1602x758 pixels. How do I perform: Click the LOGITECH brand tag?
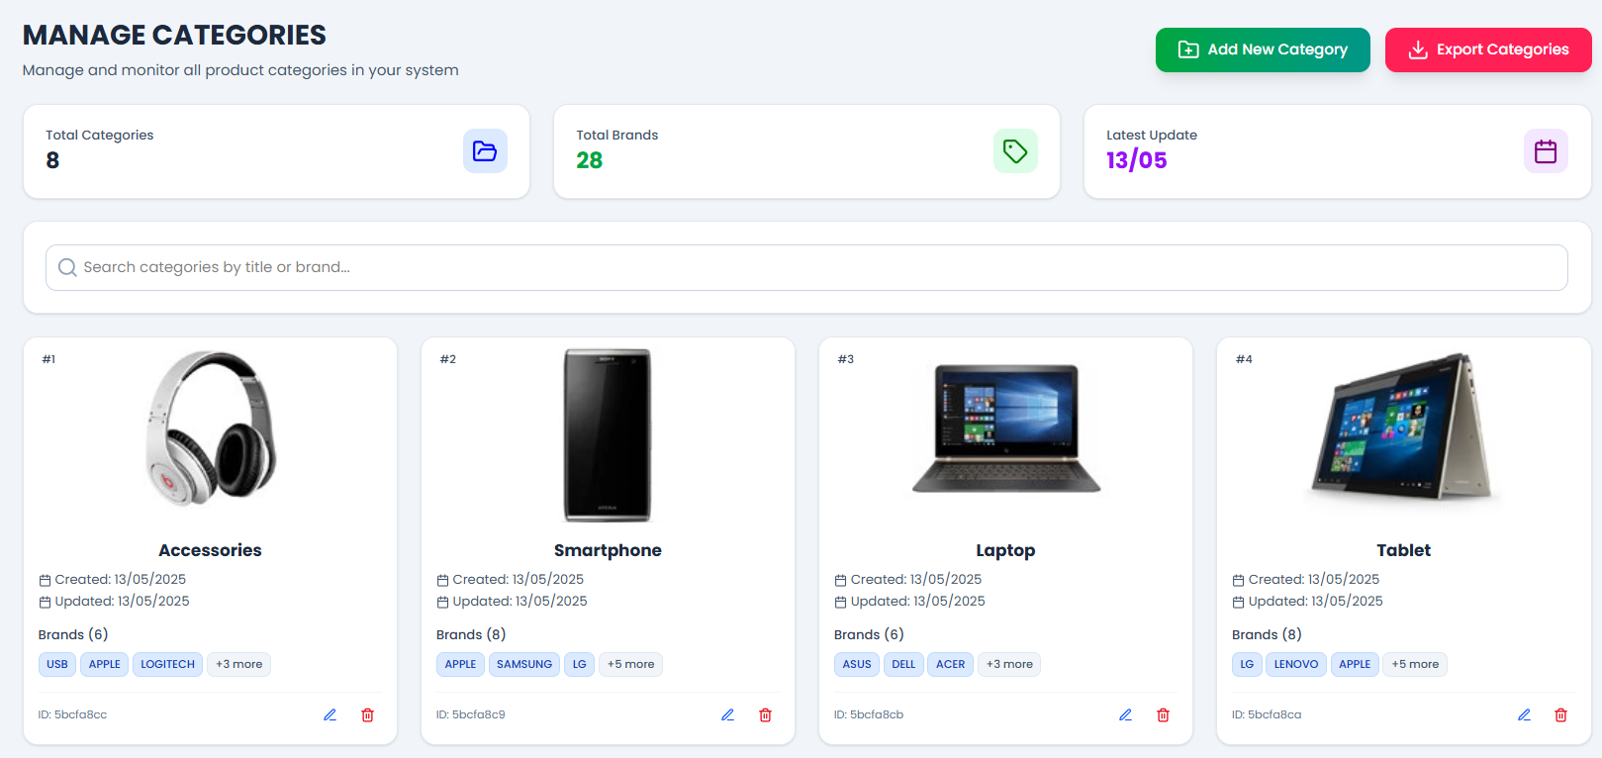tap(168, 664)
